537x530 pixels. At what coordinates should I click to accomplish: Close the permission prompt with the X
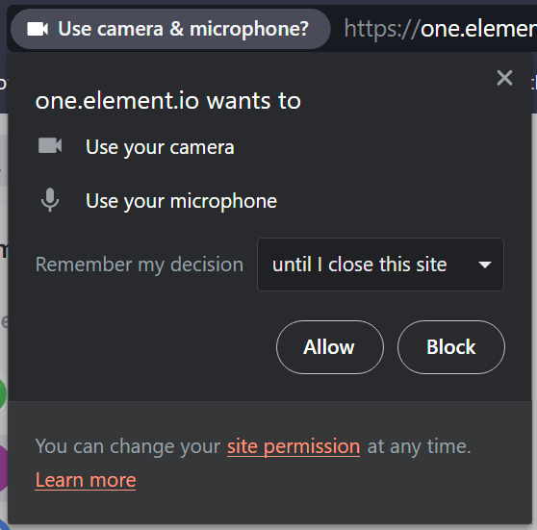tap(504, 78)
